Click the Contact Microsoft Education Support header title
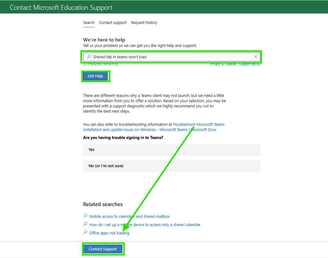 pos(61,7)
